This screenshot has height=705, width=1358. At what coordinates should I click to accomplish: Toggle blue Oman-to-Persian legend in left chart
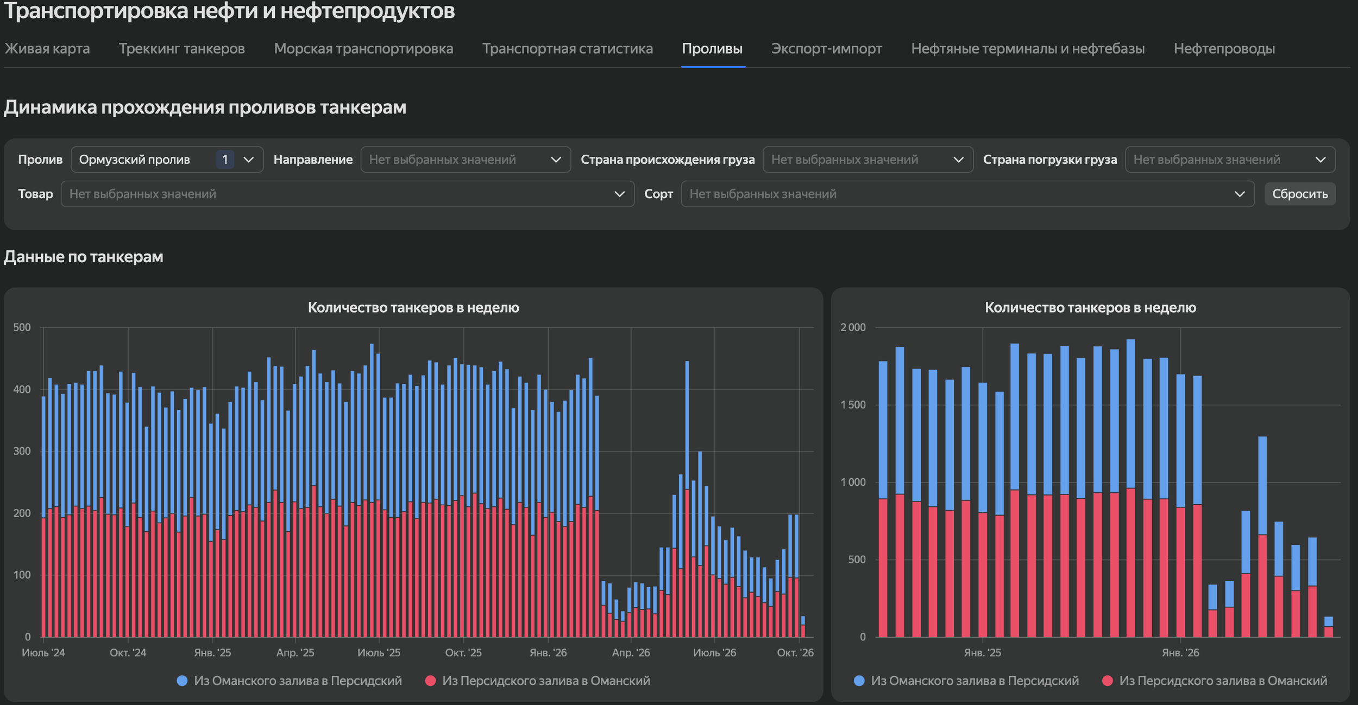[x=290, y=681]
